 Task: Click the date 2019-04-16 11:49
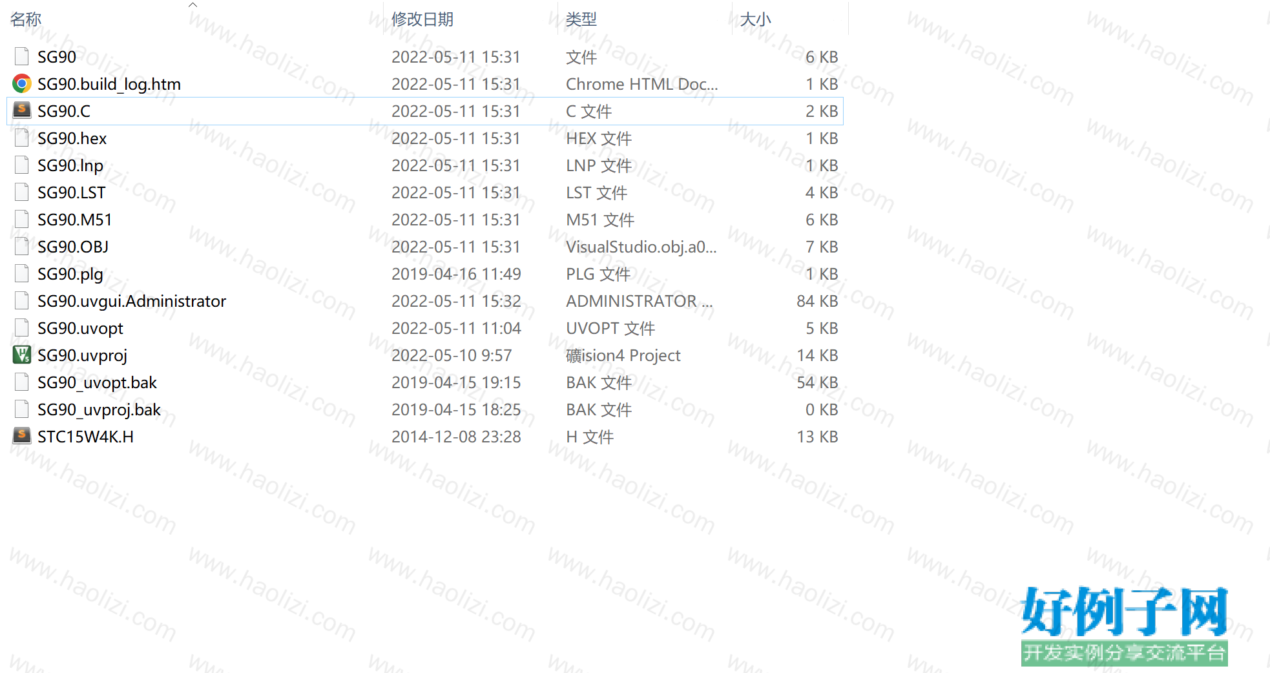tap(456, 274)
